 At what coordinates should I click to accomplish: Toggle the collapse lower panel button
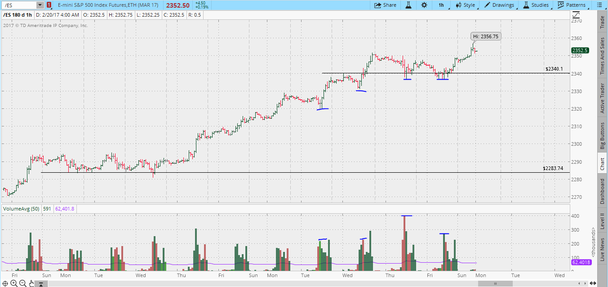(x=41, y=283)
